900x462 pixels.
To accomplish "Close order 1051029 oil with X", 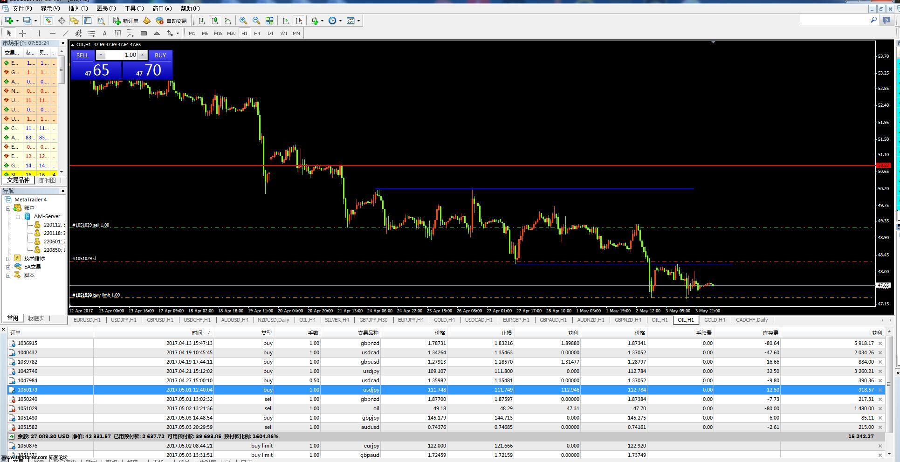I will (880, 408).
